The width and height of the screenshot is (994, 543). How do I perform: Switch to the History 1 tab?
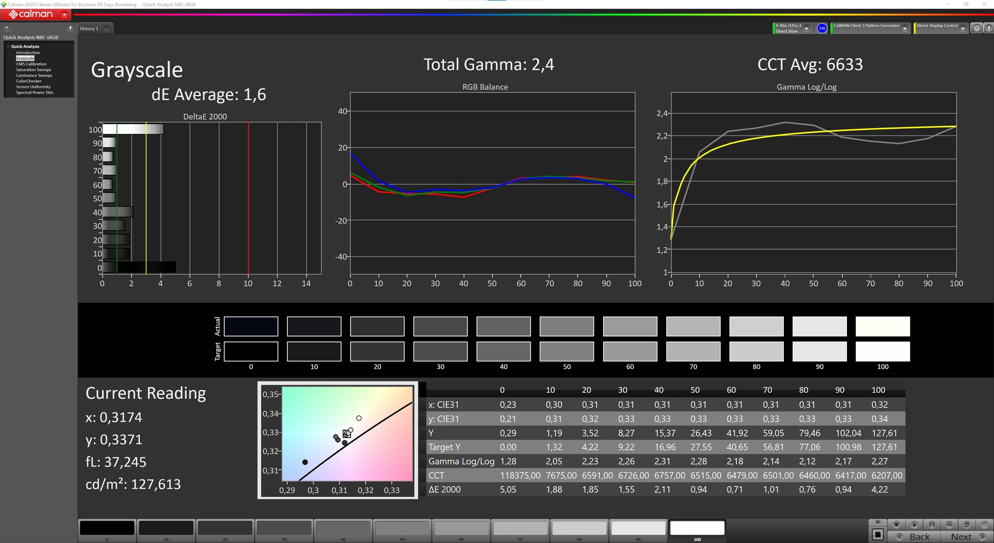tap(89, 29)
